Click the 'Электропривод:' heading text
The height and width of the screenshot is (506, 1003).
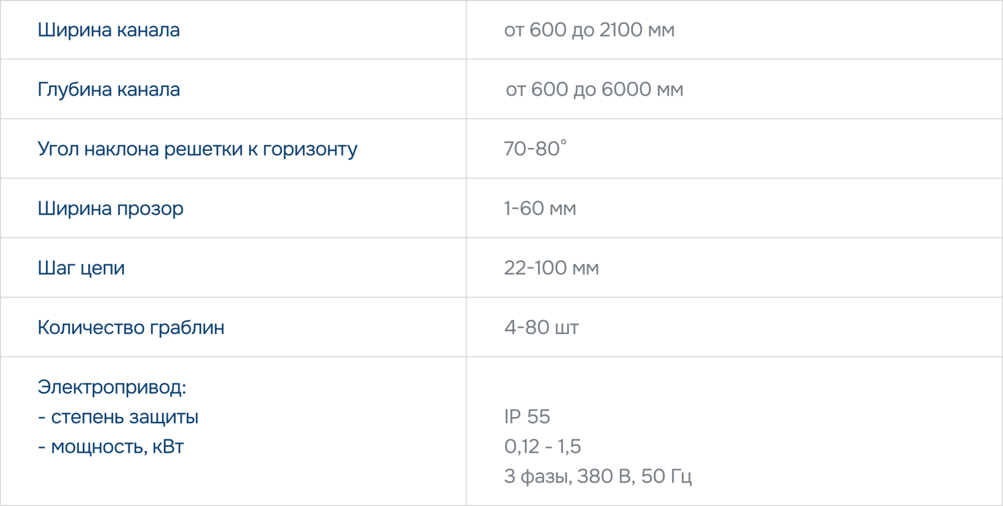click(112, 387)
